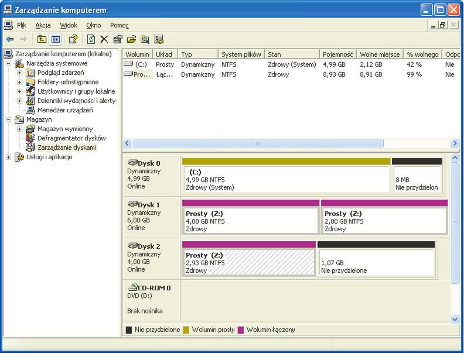Expand the Podgląd zdarzeń node
The image size is (464, 353).
point(19,73)
